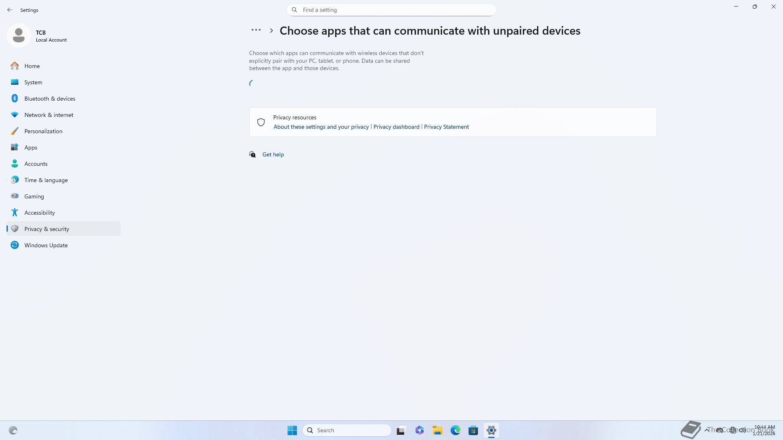Click the Get help link
This screenshot has height=440, width=783.
[x=273, y=154]
